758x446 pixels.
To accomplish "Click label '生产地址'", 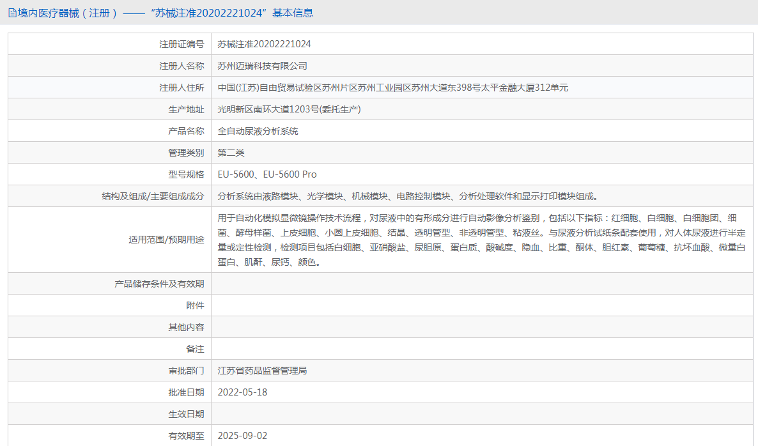I will point(186,109).
